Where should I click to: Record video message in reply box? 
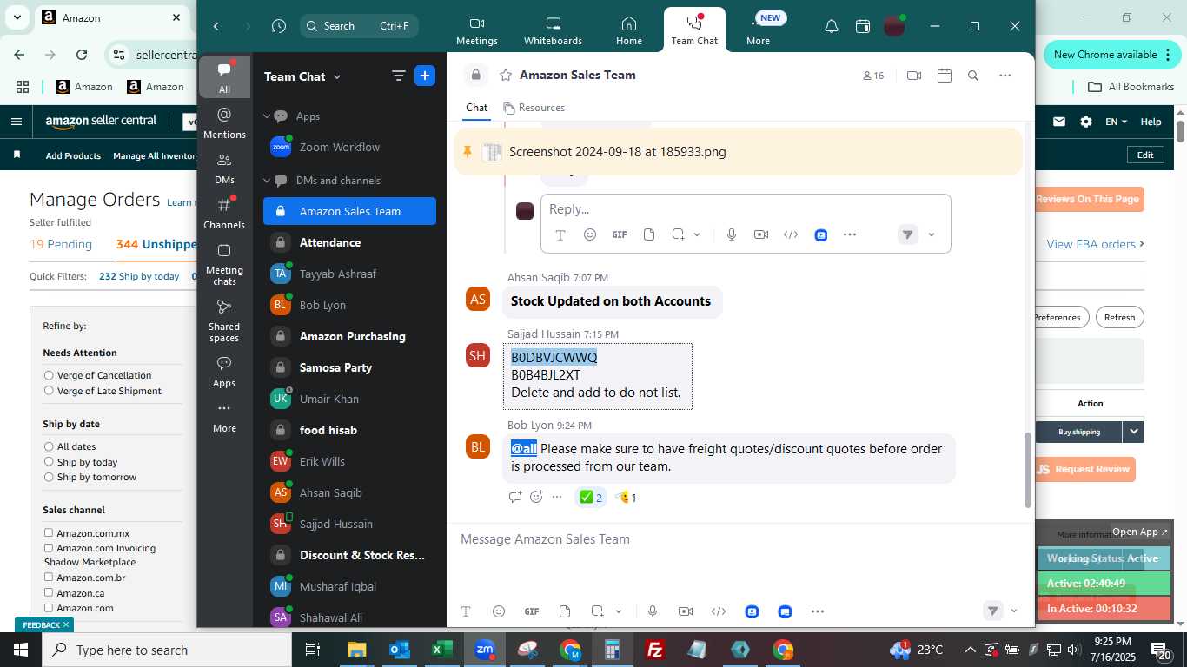click(761, 234)
